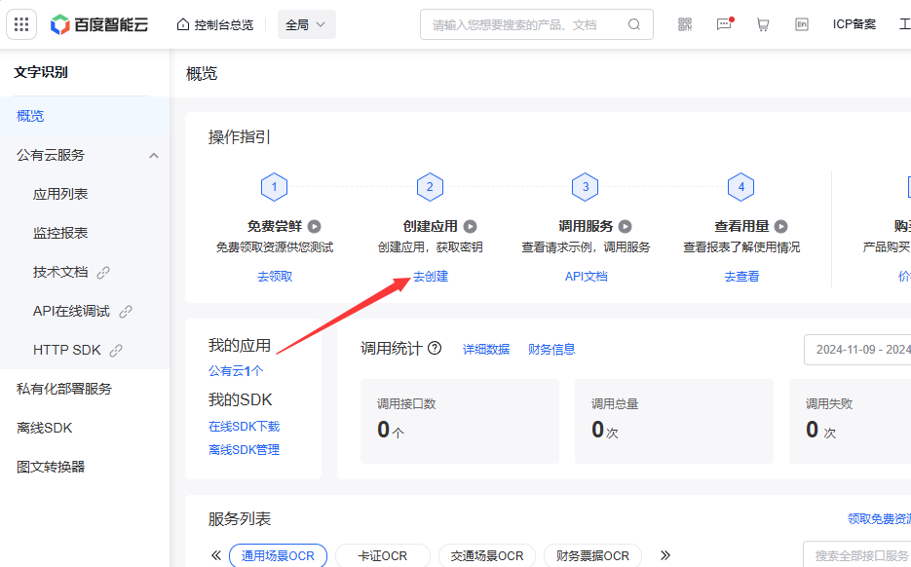Open 控制台总览 home link
The image size is (911, 567).
215,24
